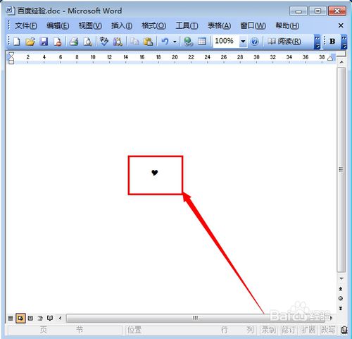This screenshot has width=352, height=339.
Task: Toggle bold formatting
Action: pyautogui.click(x=332, y=42)
